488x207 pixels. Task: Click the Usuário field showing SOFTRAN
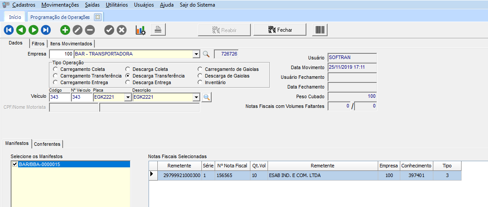click(352, 58)
